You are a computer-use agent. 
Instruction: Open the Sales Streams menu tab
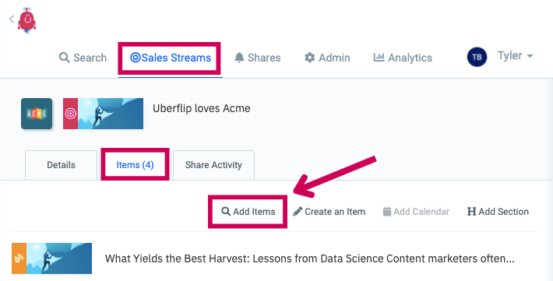tap(171, 58)
